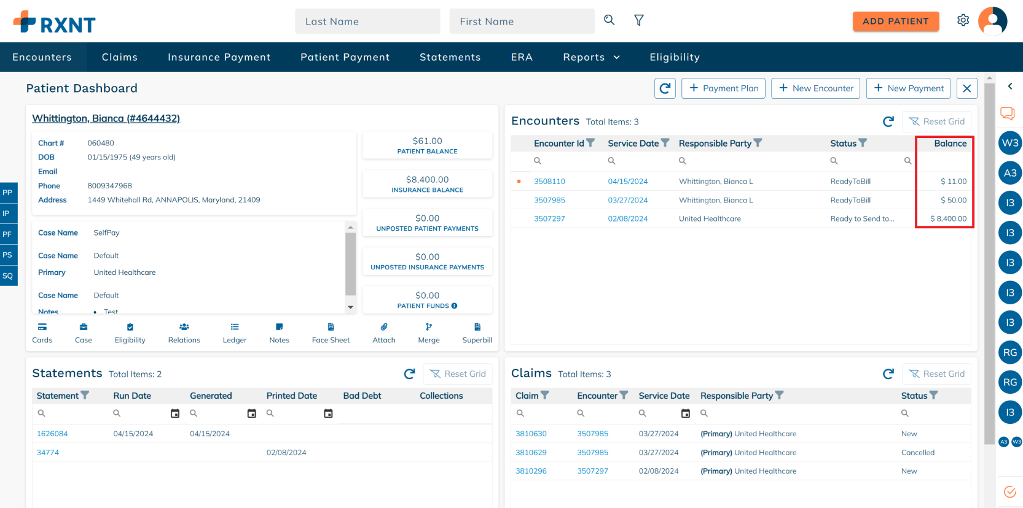Filter the Encounter Id column
Viewport: 1023px width, 508px height.
(590, 143)
